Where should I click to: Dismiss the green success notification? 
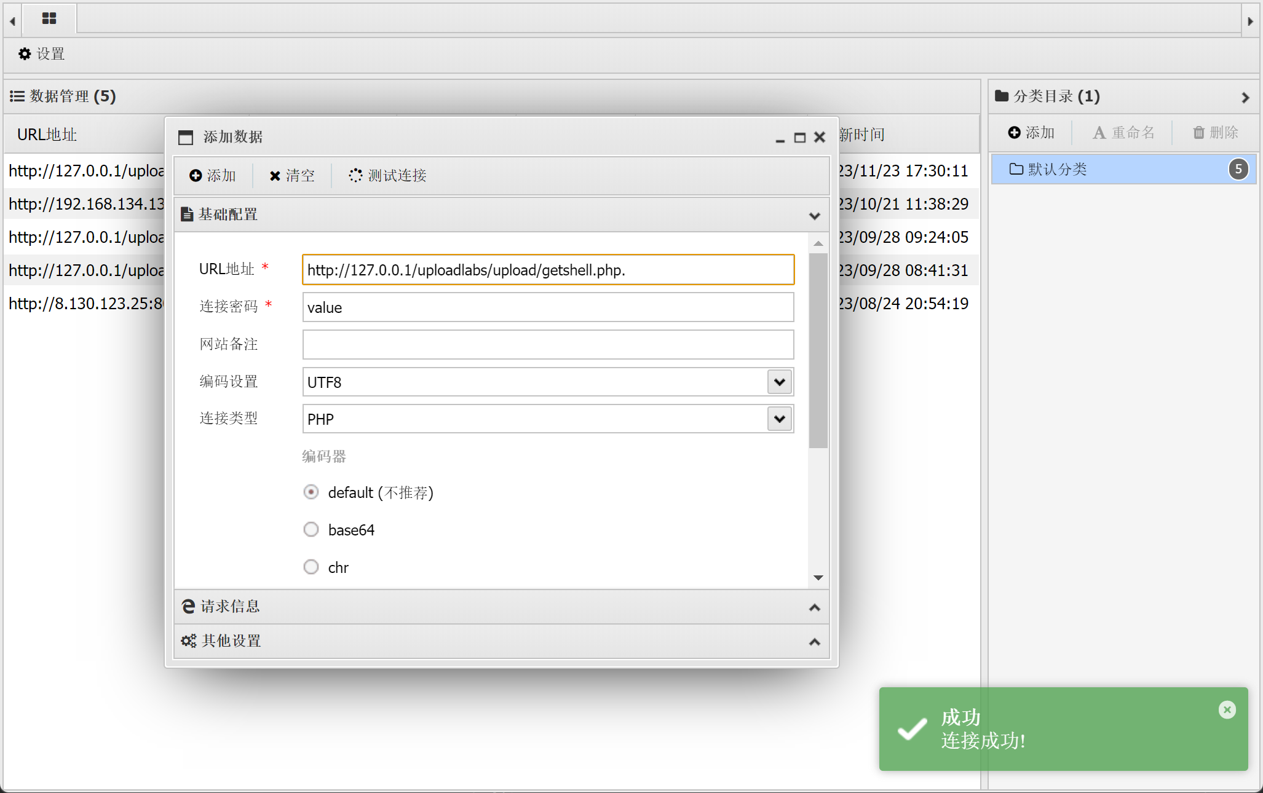tap(1227, 710)
